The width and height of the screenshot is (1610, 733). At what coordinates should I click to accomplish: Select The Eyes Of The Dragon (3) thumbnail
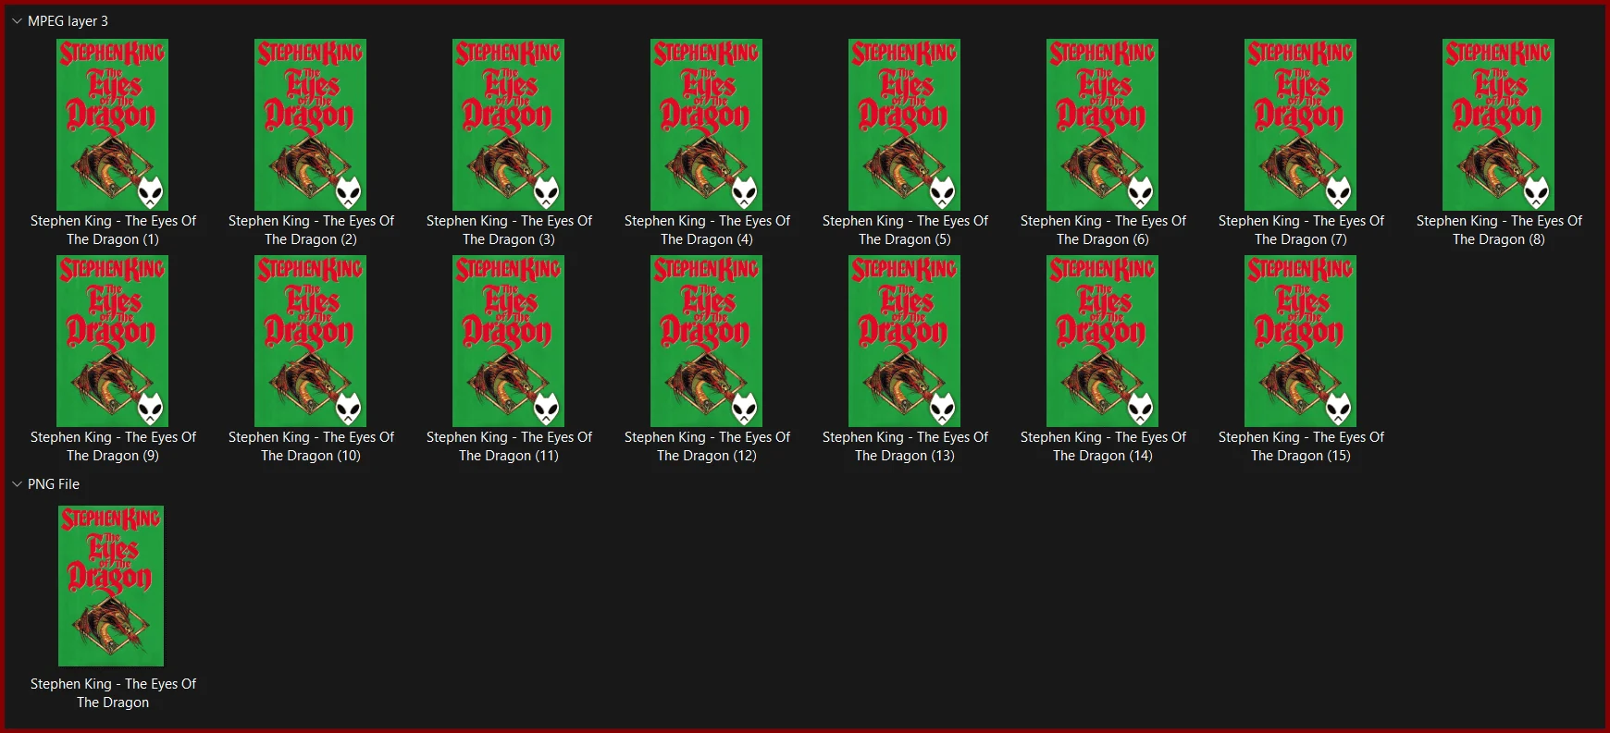click(x=508, y=125)
